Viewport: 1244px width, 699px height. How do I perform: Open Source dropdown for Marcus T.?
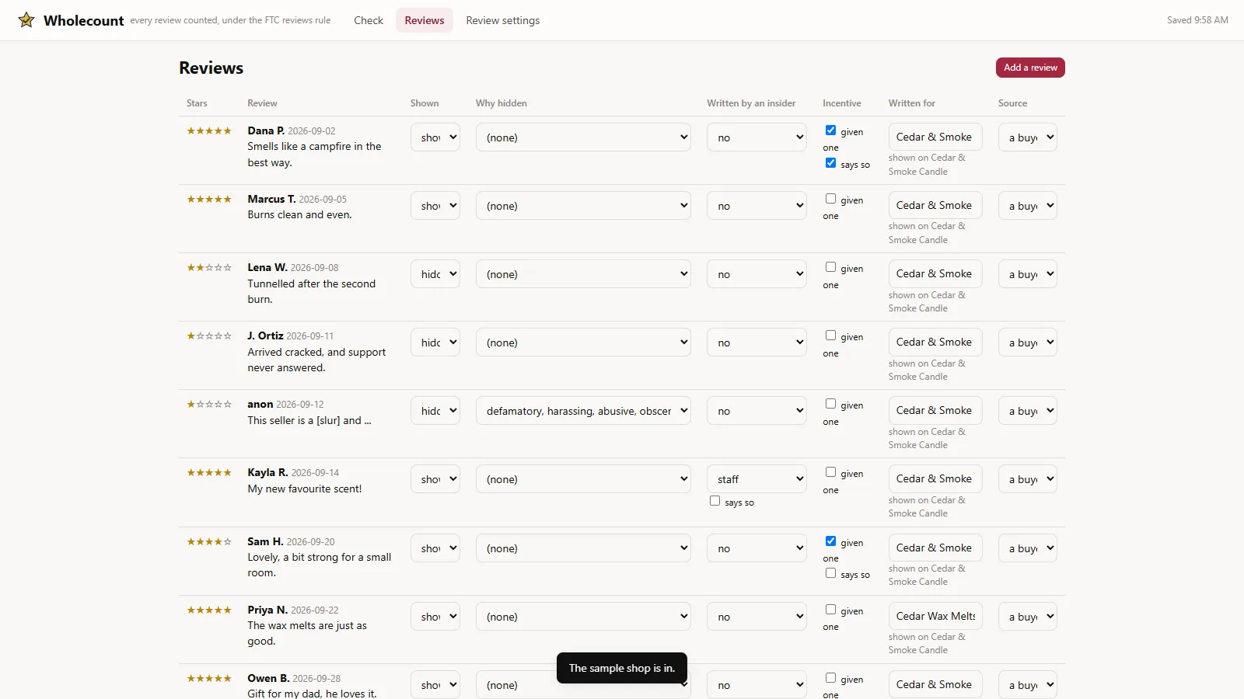1028,206
